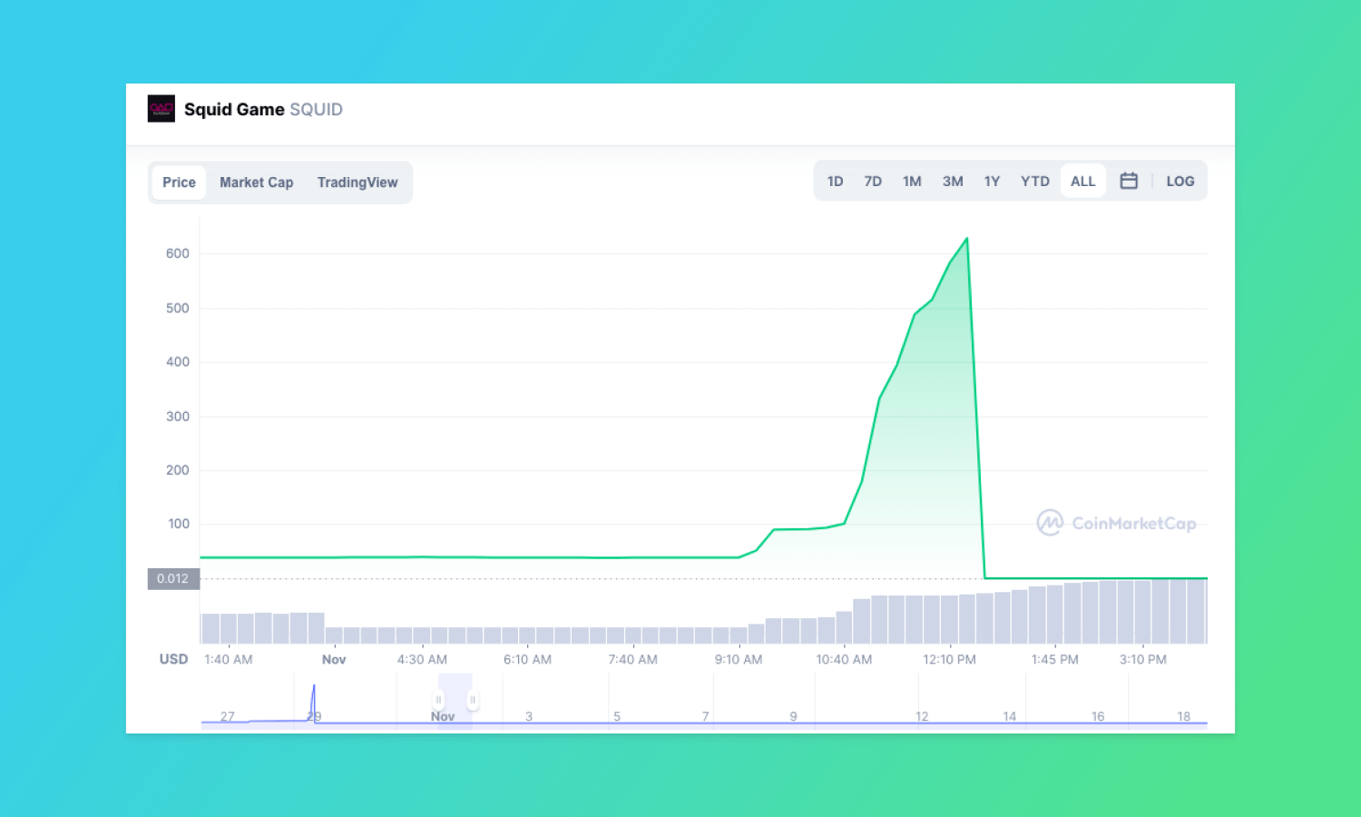
Task: Click the price peak on the chart line
Action: click(x=967, y=239)
